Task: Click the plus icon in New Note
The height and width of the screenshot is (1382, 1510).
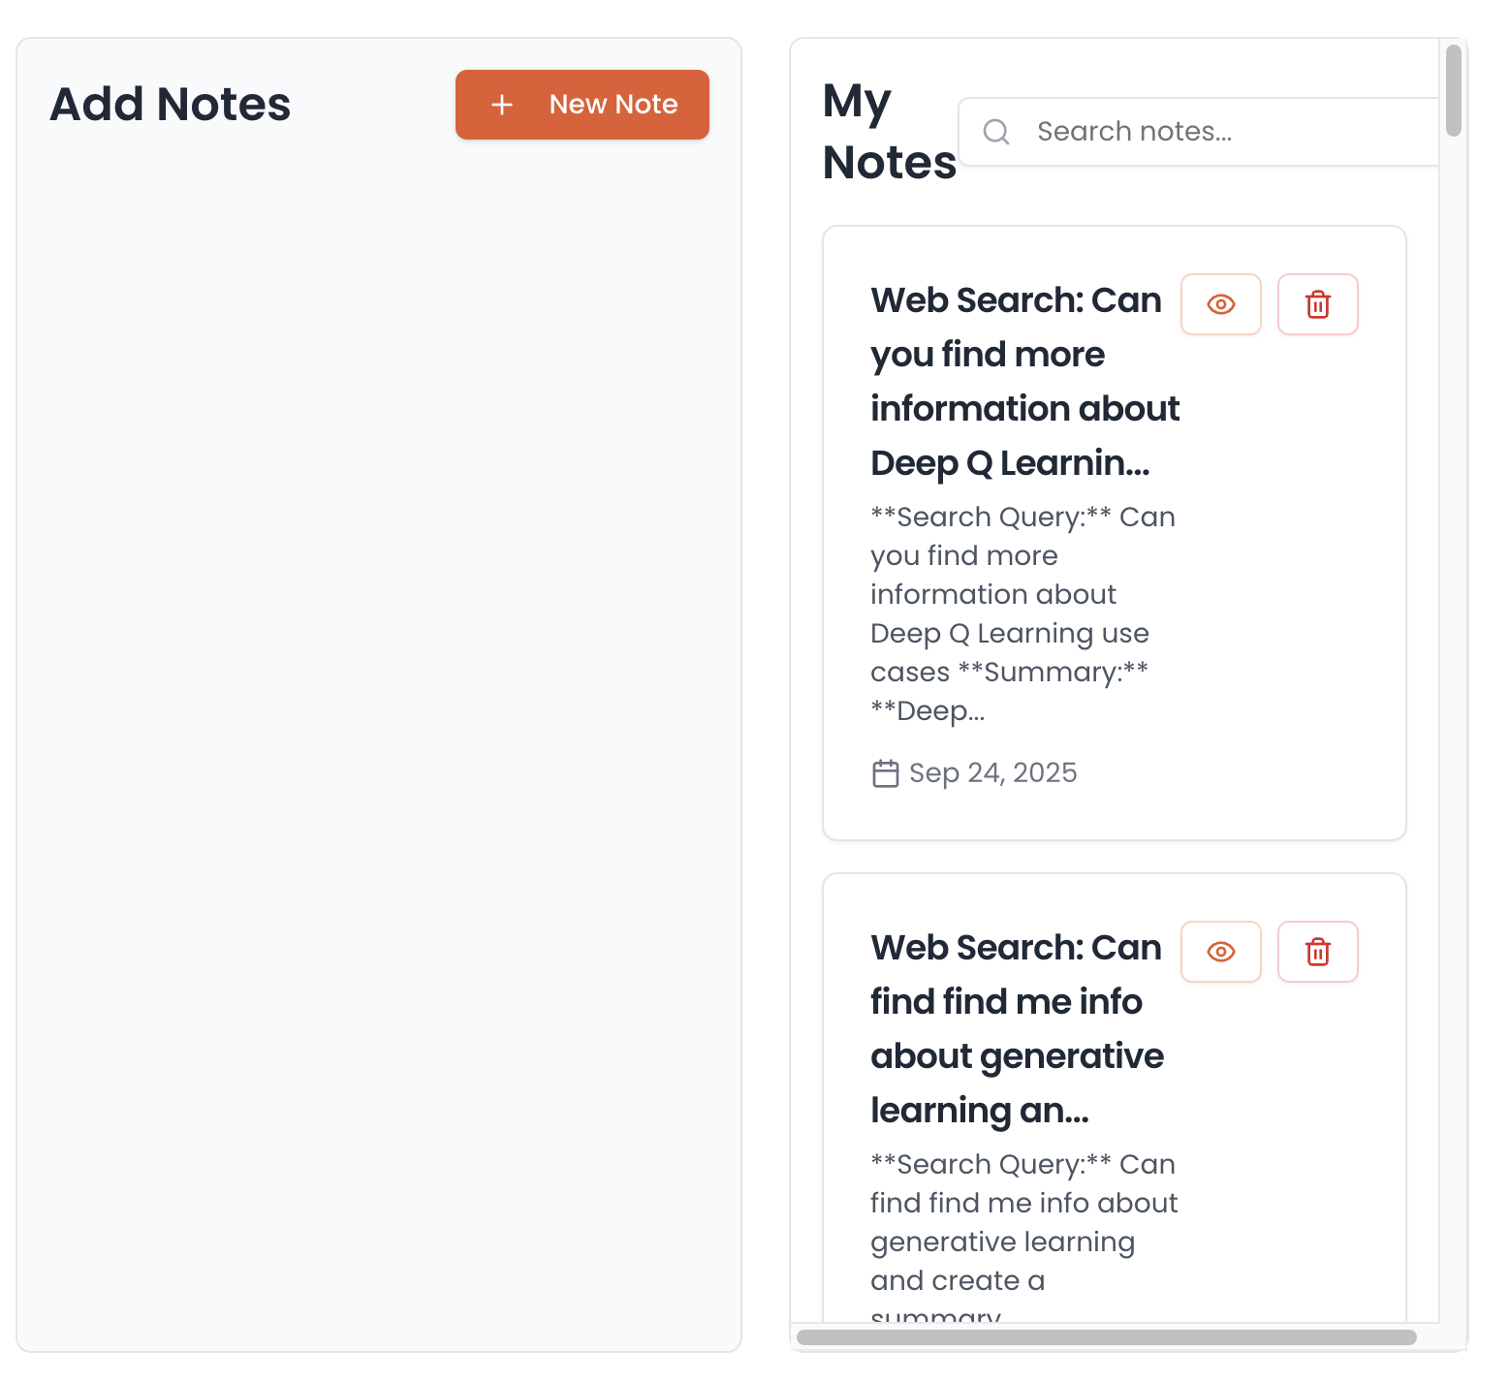Action: tap(502, 105)
